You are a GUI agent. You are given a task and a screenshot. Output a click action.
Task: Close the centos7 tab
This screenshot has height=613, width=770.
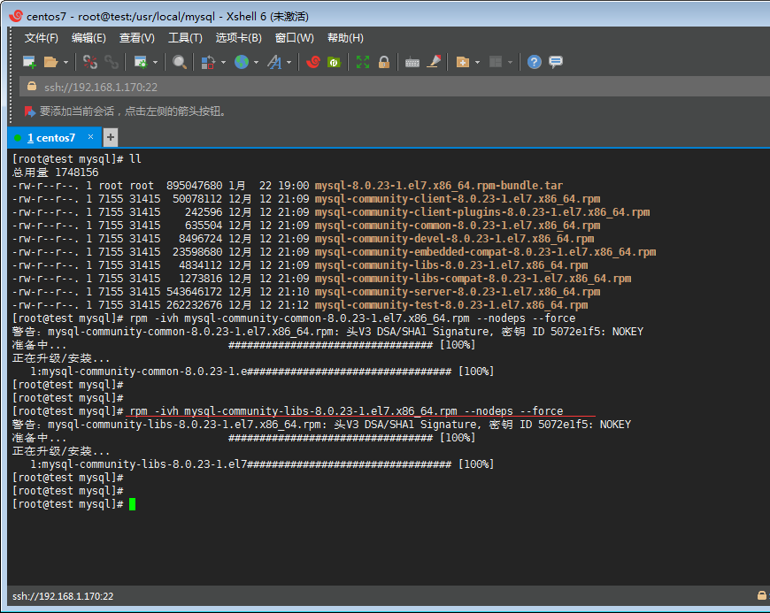tap(92, 138)
